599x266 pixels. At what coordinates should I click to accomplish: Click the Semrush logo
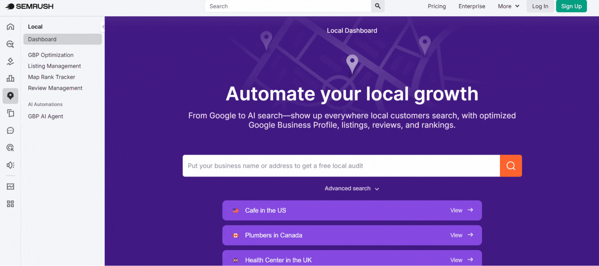[x=29, y=6]
